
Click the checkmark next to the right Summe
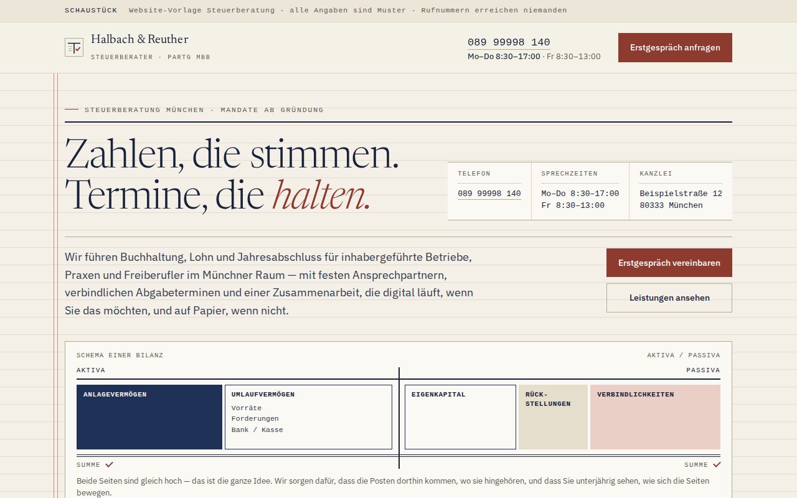tap(717, 464)
